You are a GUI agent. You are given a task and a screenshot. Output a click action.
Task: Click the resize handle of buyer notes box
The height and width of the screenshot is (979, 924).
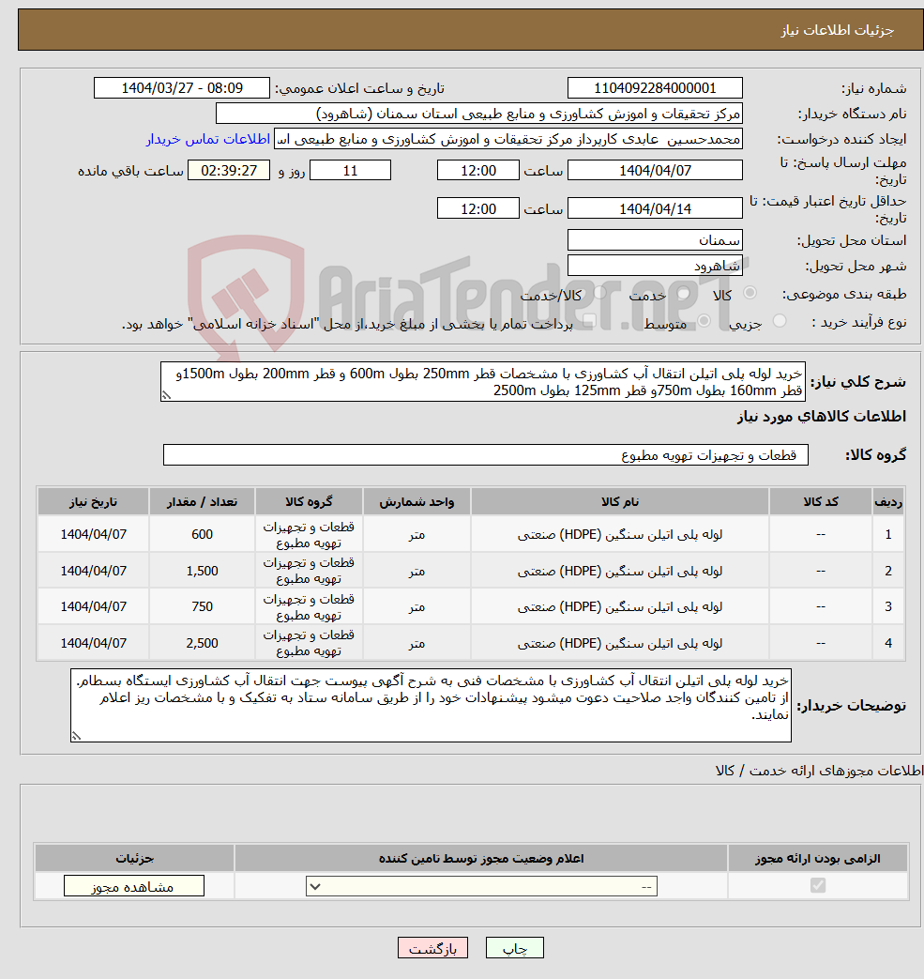point(76,737)
